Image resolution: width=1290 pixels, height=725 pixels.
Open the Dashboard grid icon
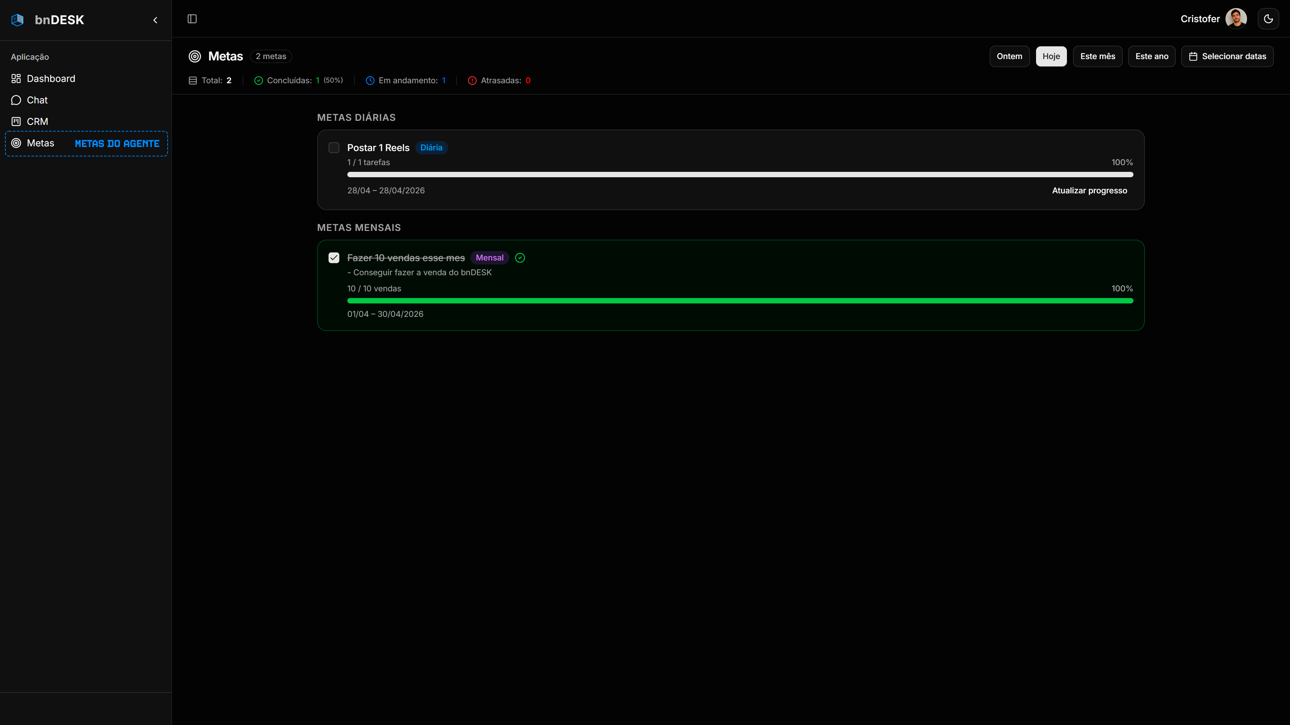click(x=16, y=79)
